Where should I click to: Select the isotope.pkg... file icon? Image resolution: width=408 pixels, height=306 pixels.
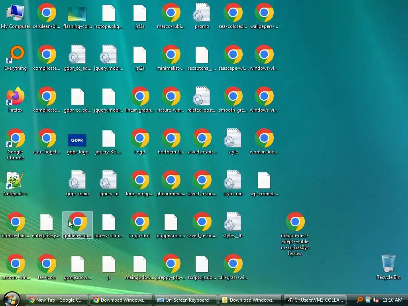[108, 16]
